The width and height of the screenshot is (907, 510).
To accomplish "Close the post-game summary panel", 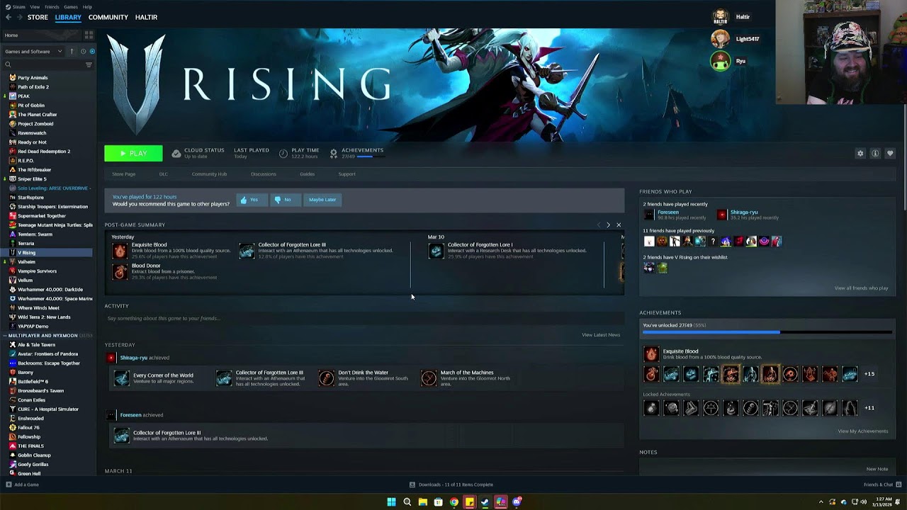I will (619, 225).
